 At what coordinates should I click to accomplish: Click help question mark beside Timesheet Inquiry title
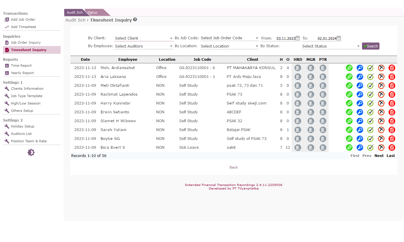(x=135, y=19)
